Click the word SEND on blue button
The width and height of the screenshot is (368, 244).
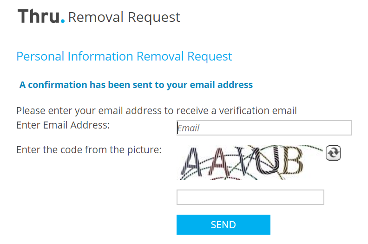coord(223,225)
